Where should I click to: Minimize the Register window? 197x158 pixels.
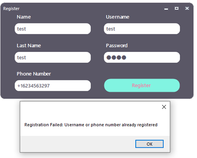pos(166,9)
